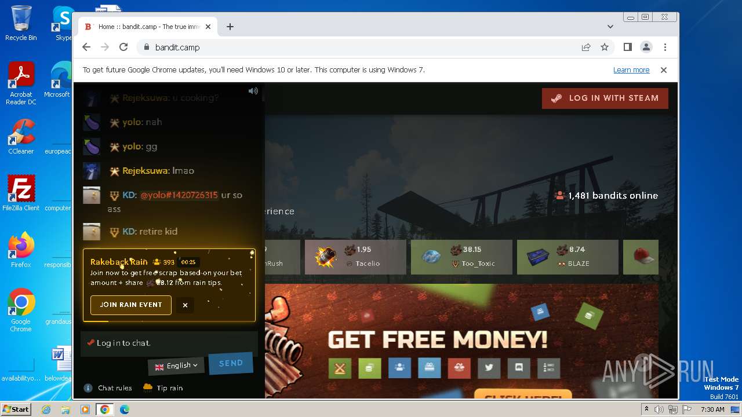Image resolution: width=742 pixels, height=417 pixels.
Task: Click the Twitter bird icon in banner
Action: pyautogui.click(x=489, y=368)
